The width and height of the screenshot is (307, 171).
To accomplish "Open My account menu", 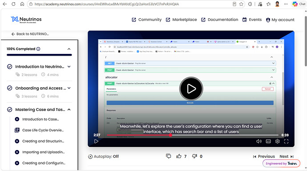I will point(280,20).
